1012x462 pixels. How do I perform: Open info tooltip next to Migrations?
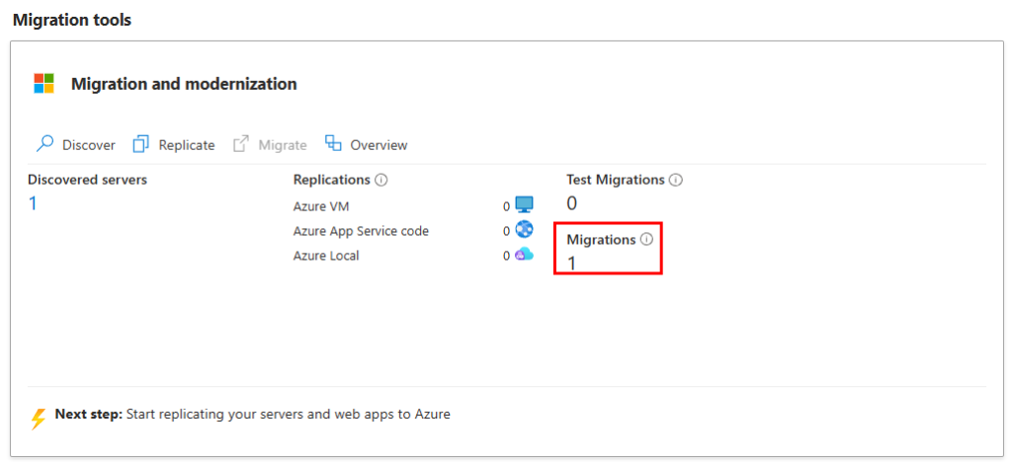[x=646, y=239]
